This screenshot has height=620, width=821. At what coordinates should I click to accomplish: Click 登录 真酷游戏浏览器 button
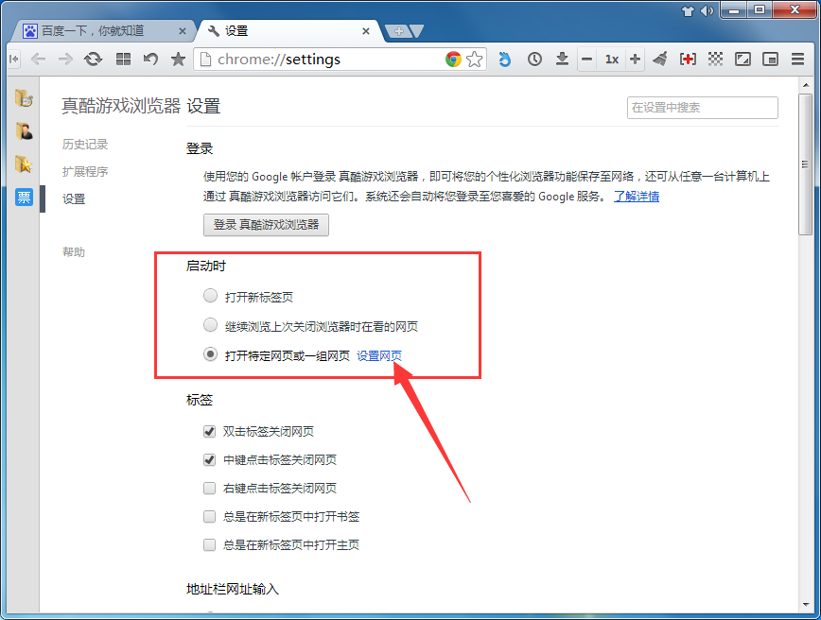(x=266, y=225)
